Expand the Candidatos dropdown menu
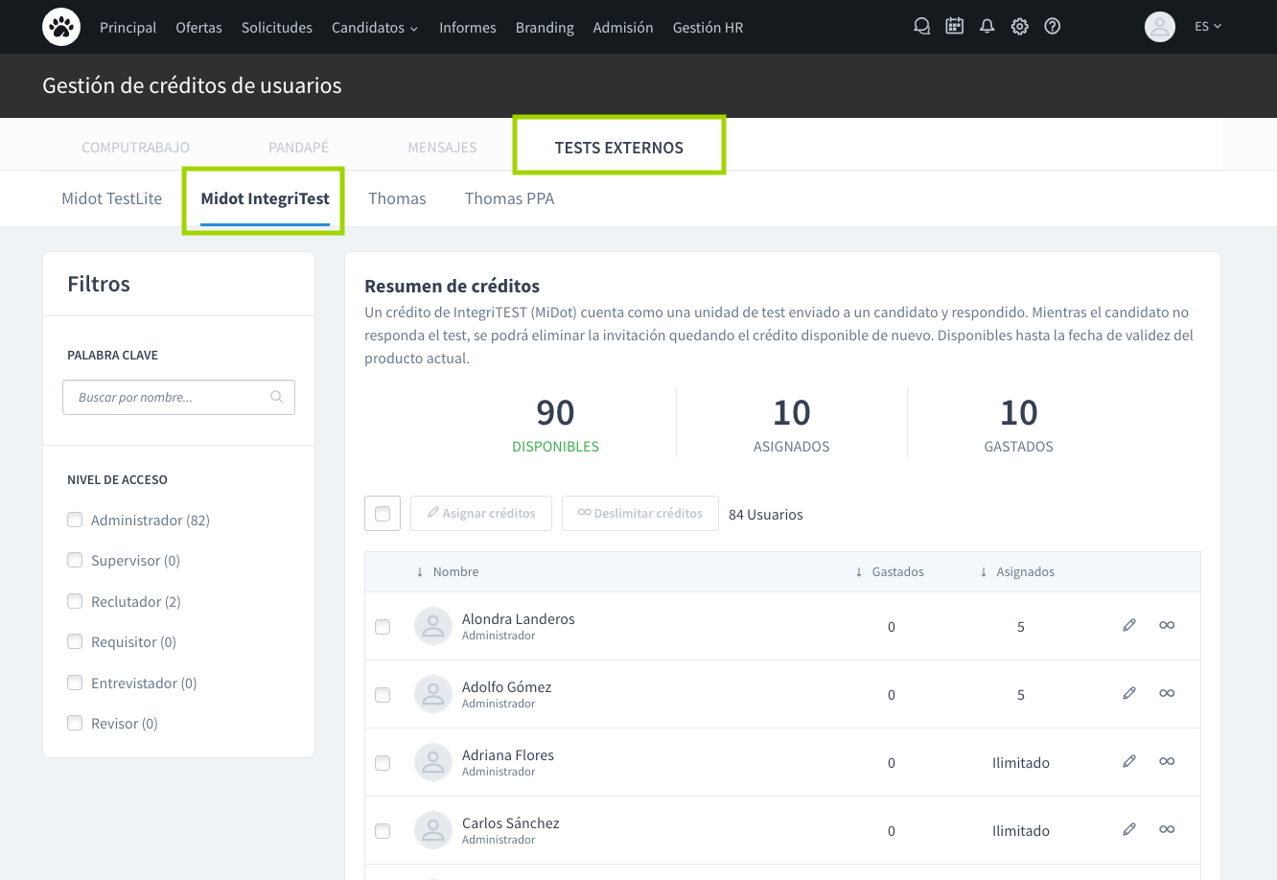This screenshot has height=880, width=1277. coord(374,28)
